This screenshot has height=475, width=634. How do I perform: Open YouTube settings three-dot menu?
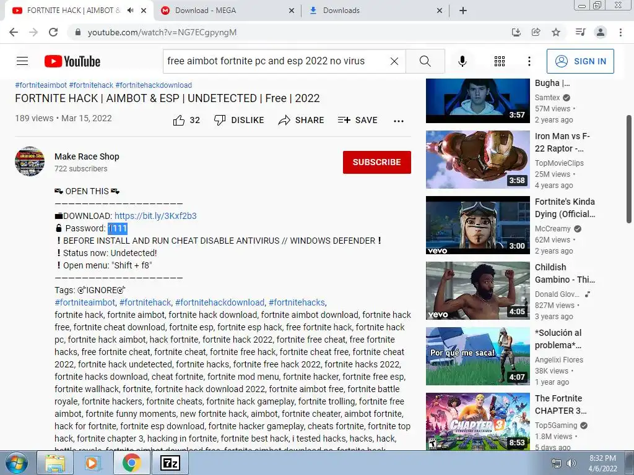pyautogui.click(x=529, y=61)
